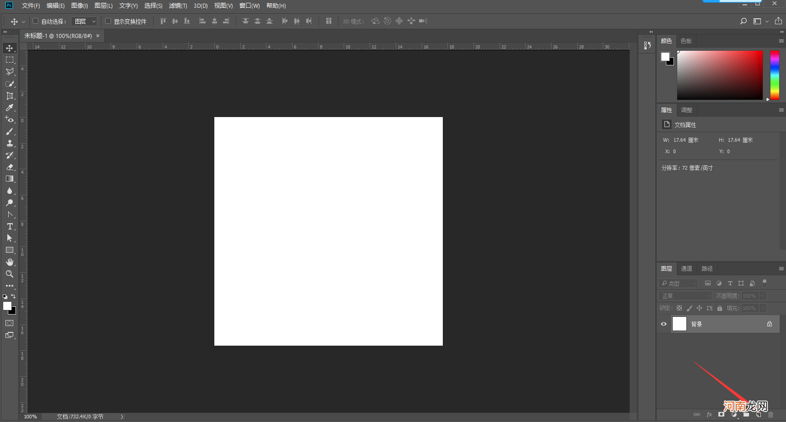Open the fill (填充) dropdown arrow
This screenshot has height=422, width=786.
[763, 308]
